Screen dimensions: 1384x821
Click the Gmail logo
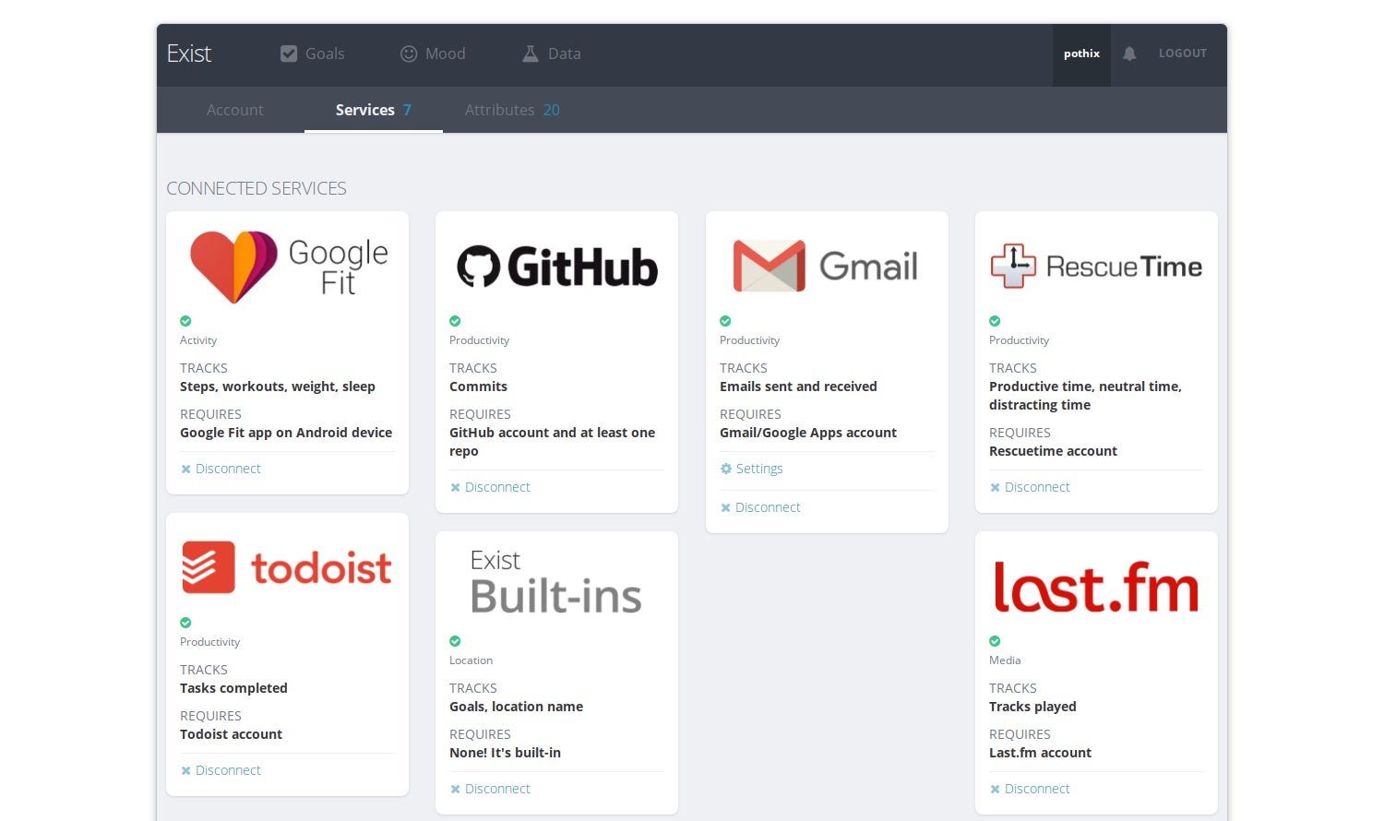coord(825,266)
